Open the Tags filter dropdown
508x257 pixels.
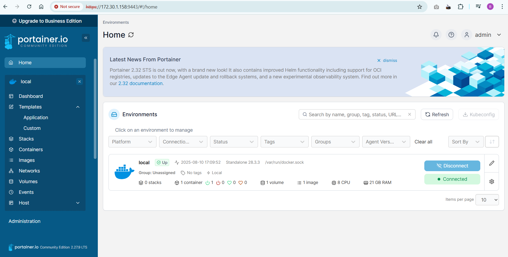click(284, 142)
